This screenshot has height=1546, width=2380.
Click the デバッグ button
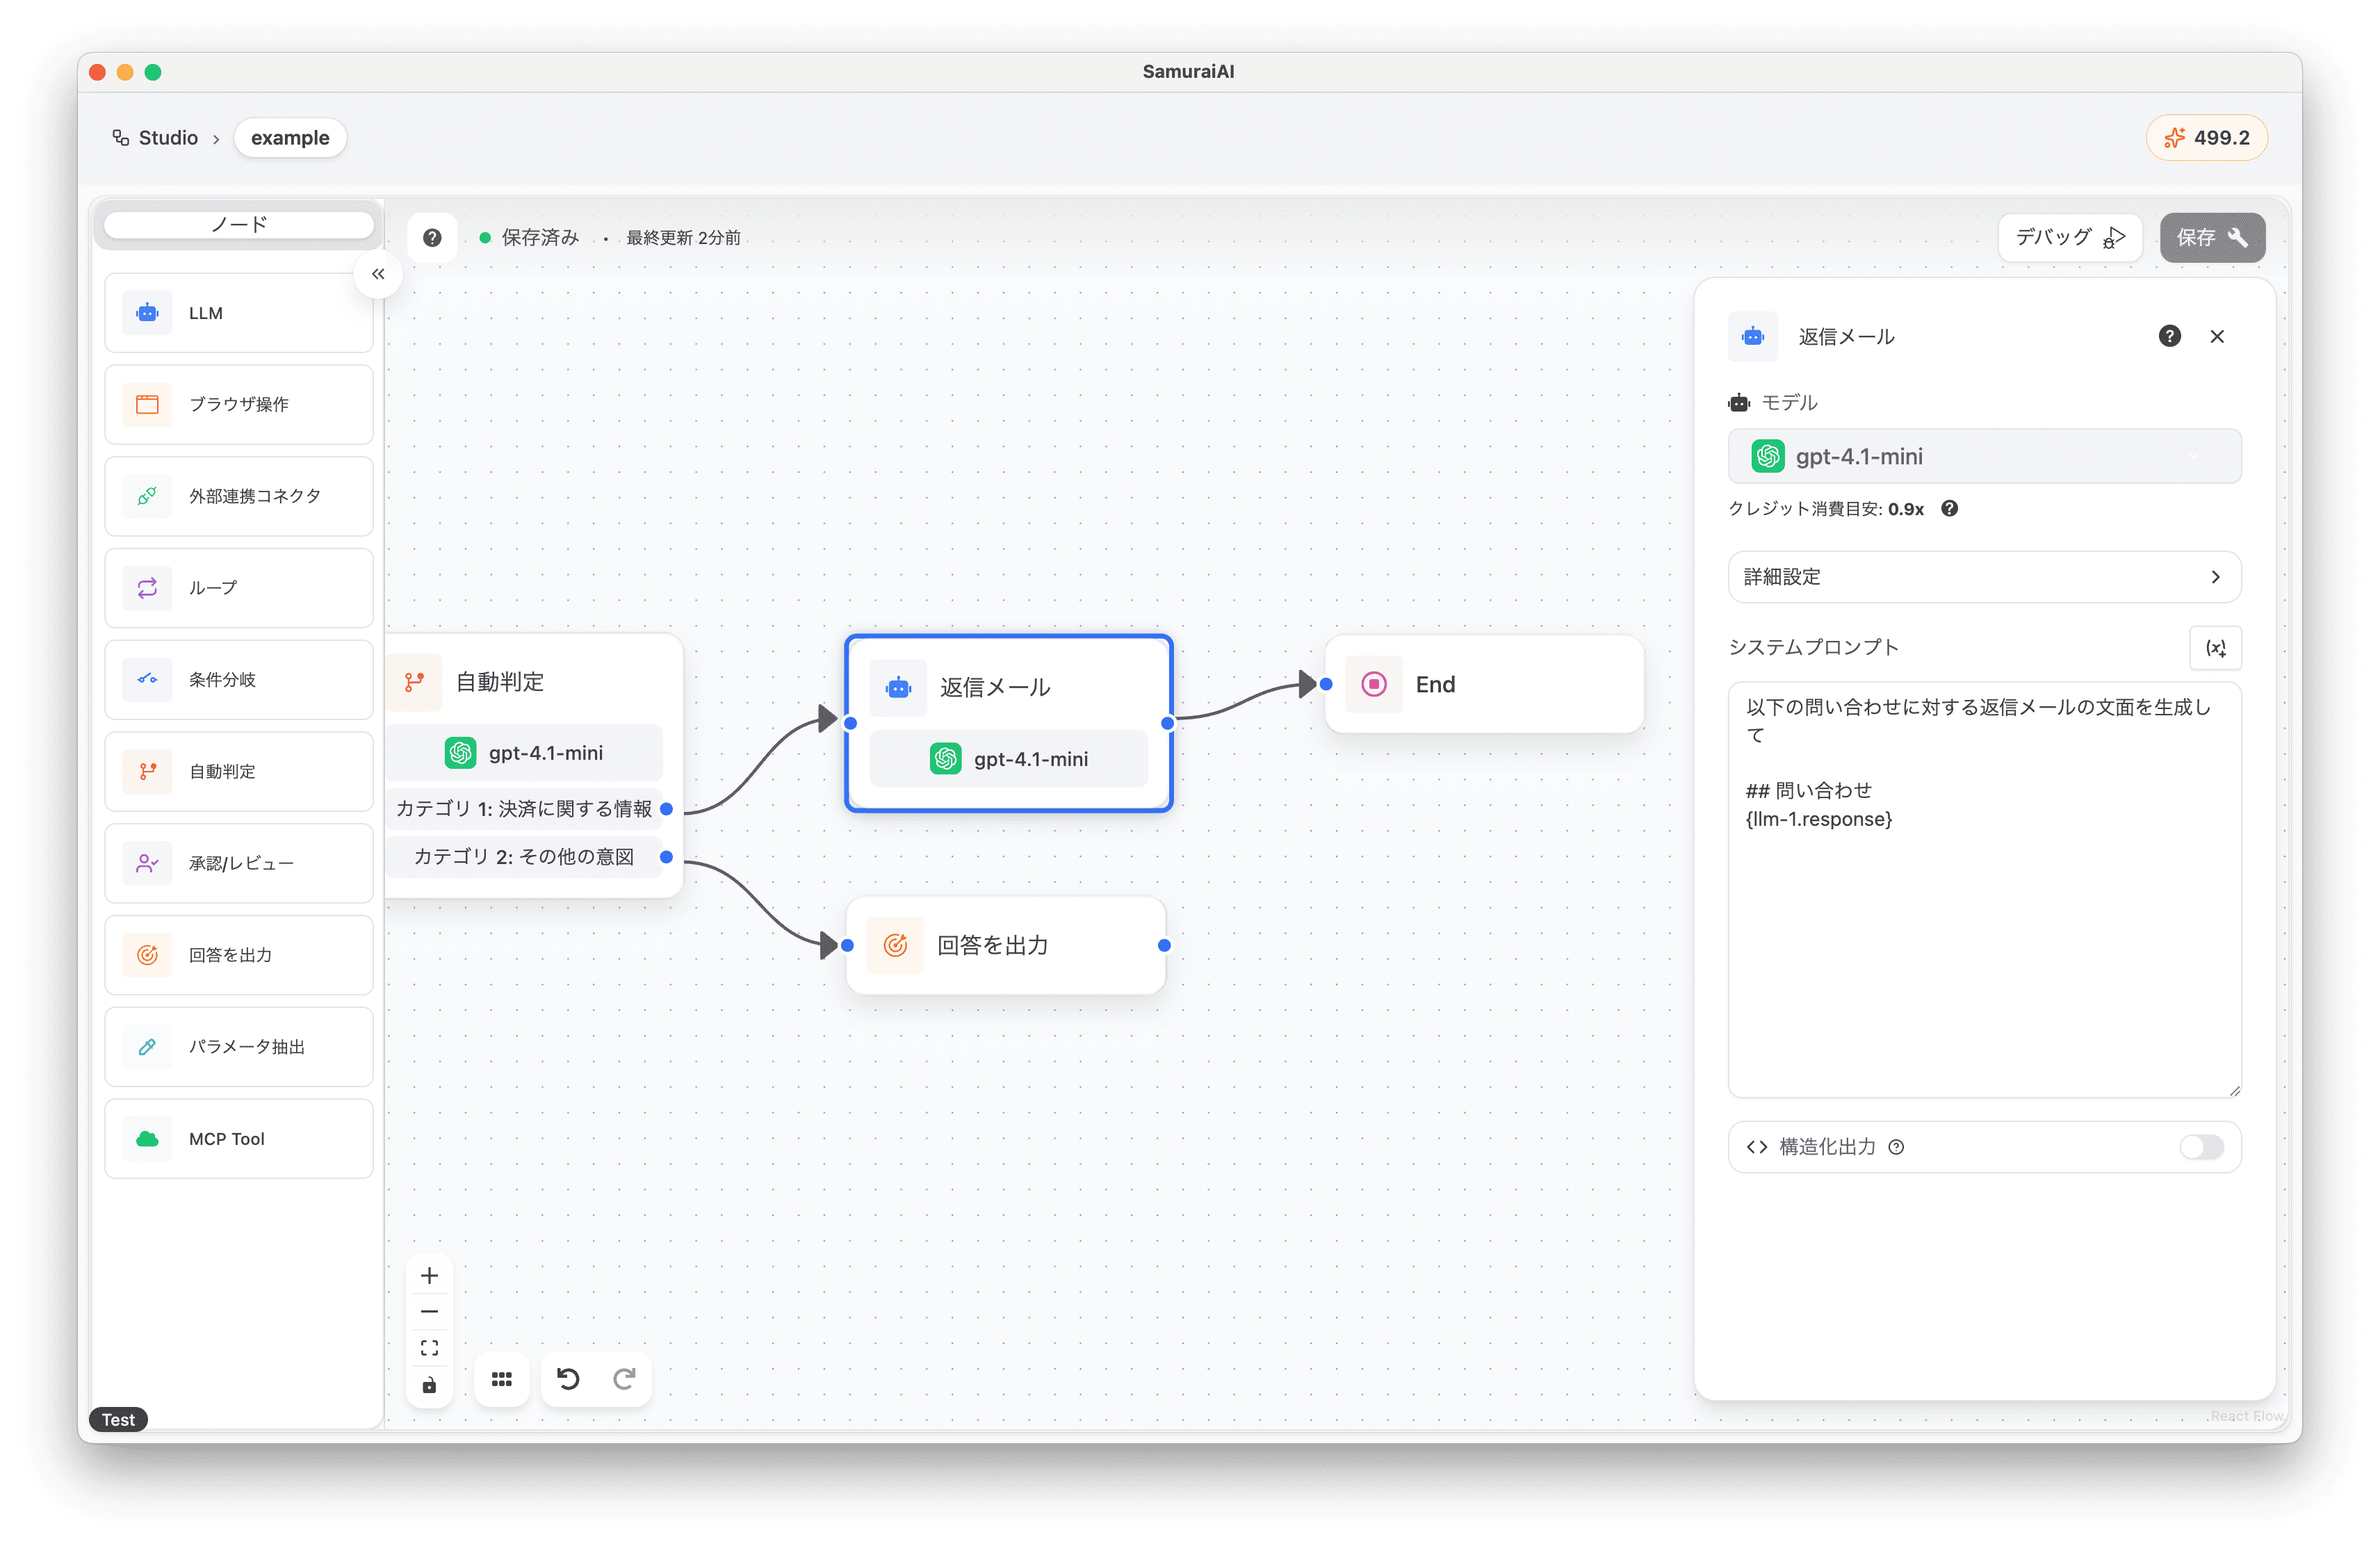[2069, 237]
